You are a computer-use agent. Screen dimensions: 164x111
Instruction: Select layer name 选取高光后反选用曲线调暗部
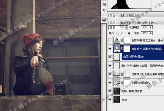point(148,74)
